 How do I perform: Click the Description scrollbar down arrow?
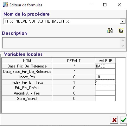tap(123, 46)
